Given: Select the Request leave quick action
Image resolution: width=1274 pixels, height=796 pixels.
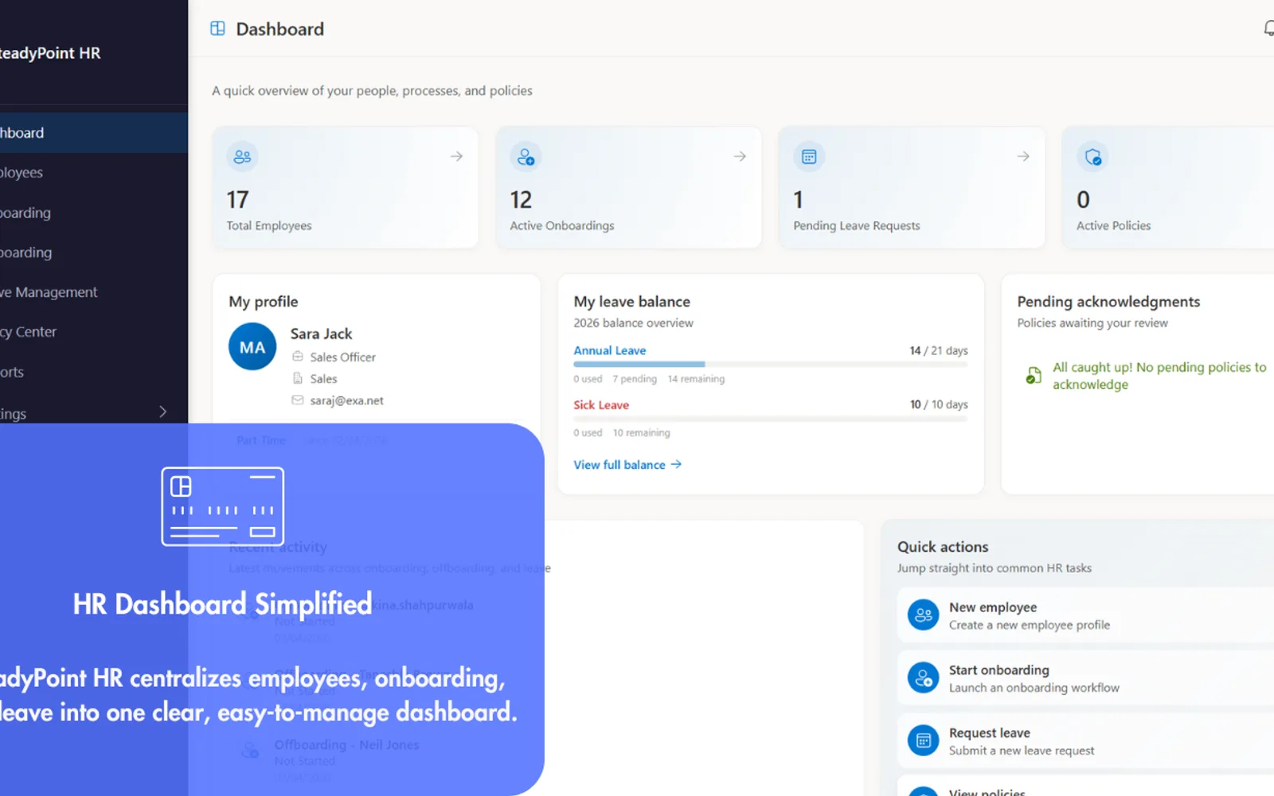Looking at the screenshot, I should click(1085, 740).
